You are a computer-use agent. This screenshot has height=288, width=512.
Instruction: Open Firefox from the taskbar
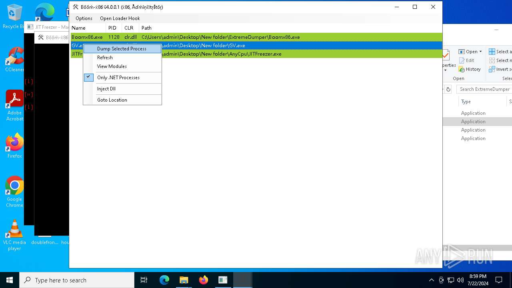203,280
